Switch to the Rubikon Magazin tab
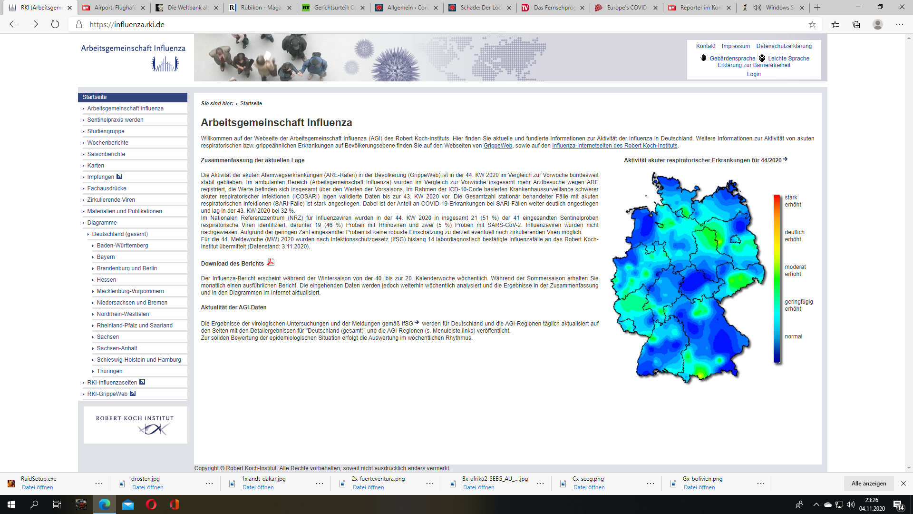The width and height of the screenshot is (913, 514). (x=261, y=8)
